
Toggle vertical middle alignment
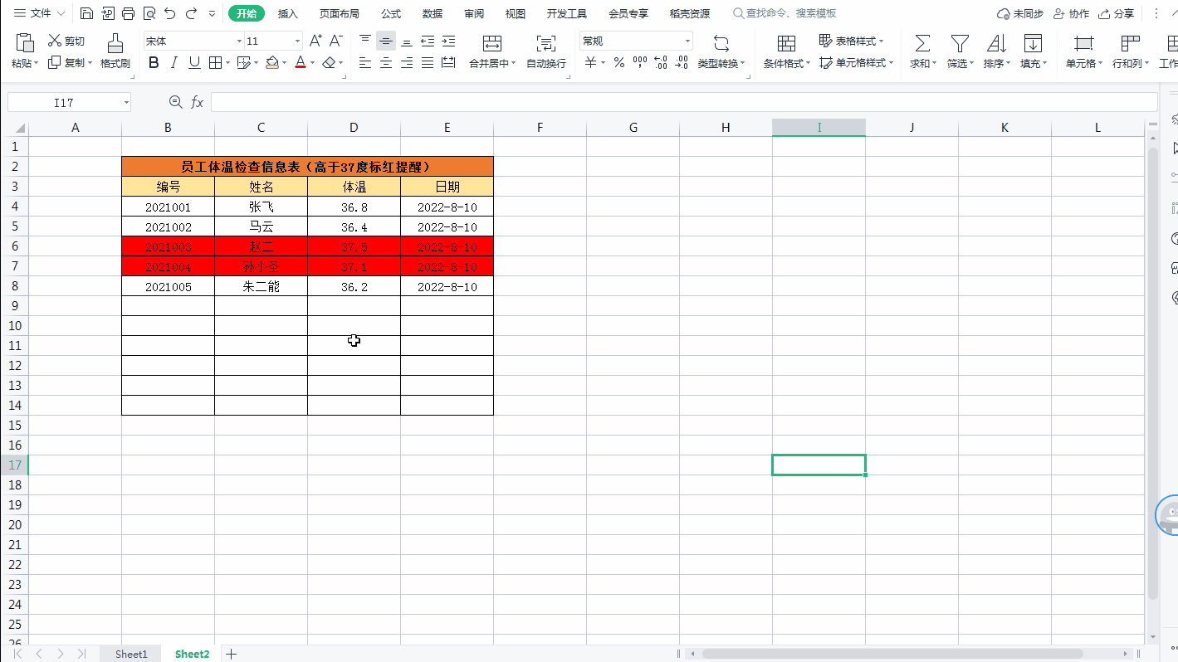coord(386,41)
